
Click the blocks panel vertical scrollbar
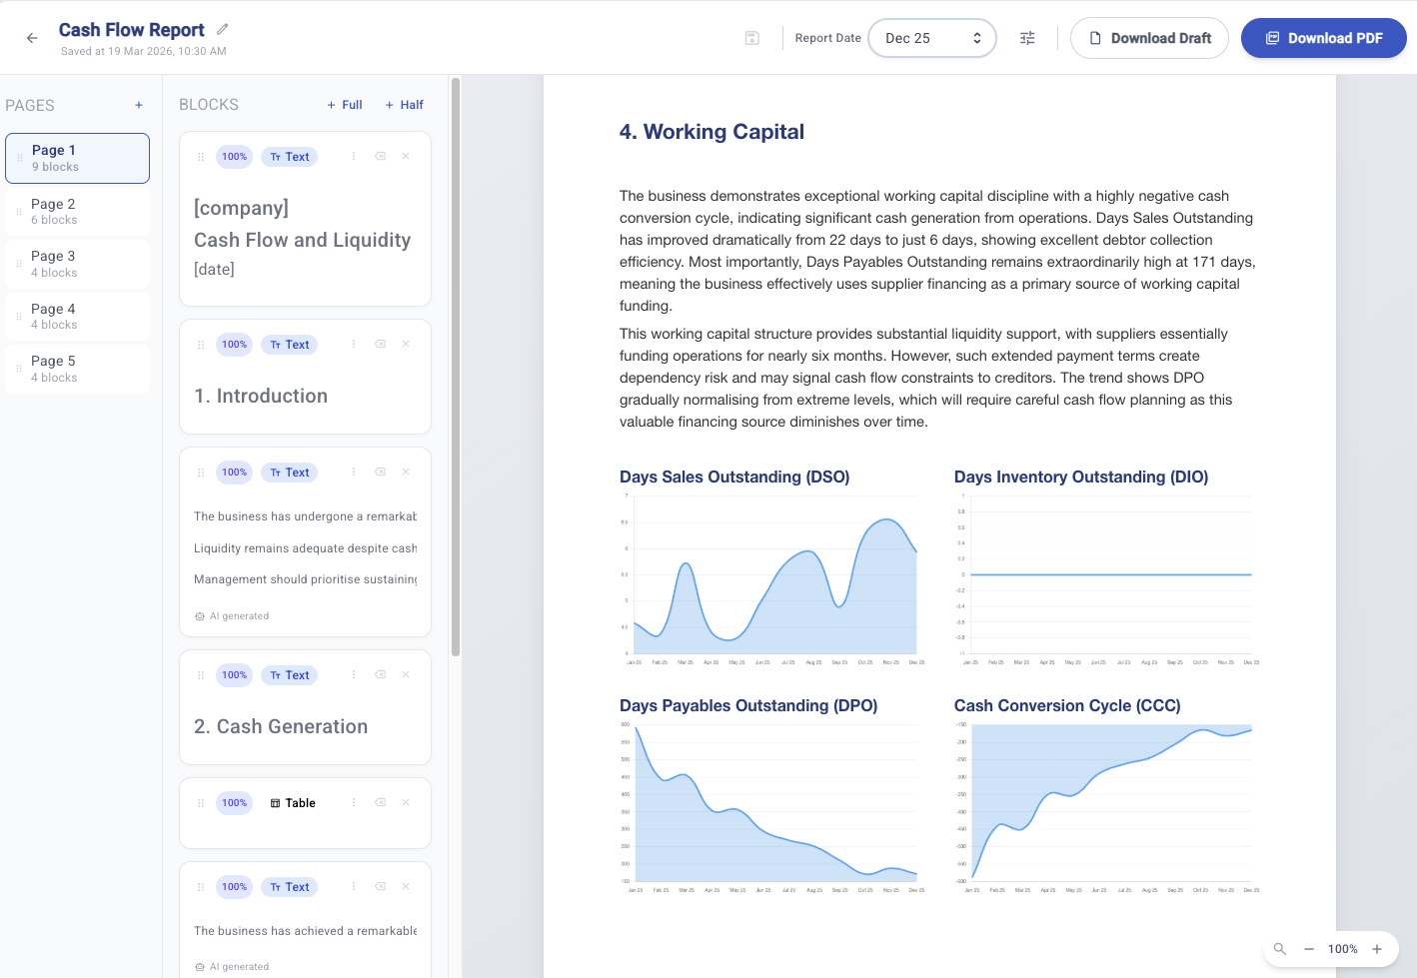point(456,367)
